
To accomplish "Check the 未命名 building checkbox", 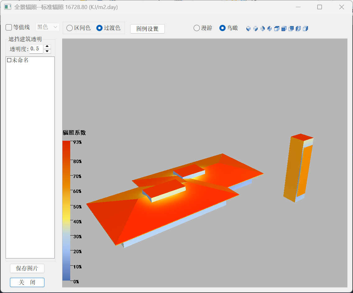I will pos(9,60).
